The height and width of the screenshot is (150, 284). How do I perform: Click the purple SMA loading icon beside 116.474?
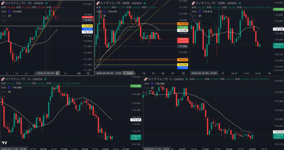(x=200, y=12)
